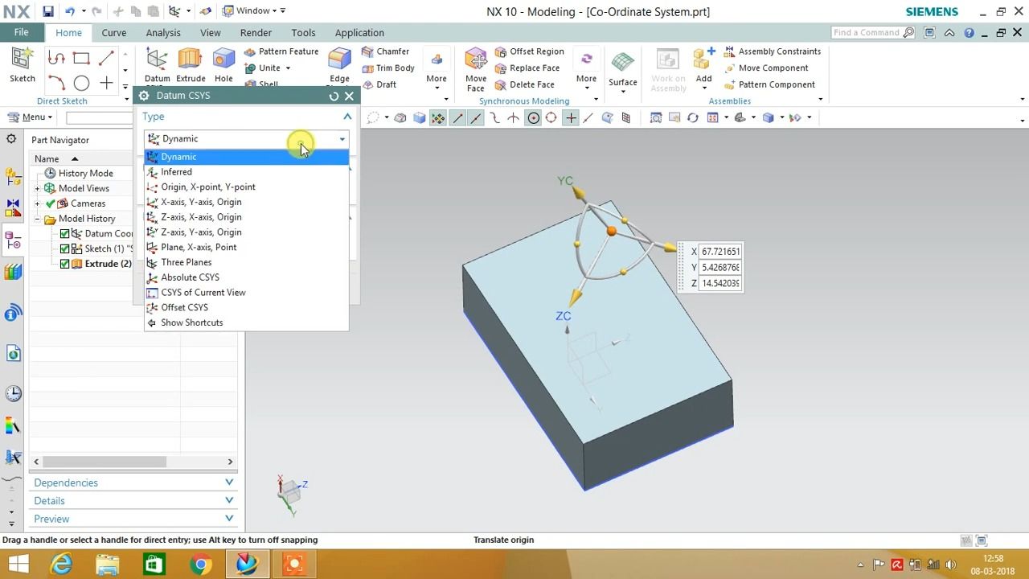Collapse the Model History tree node
Screen dimensions: 1029x579
click(x=36, y=218)
